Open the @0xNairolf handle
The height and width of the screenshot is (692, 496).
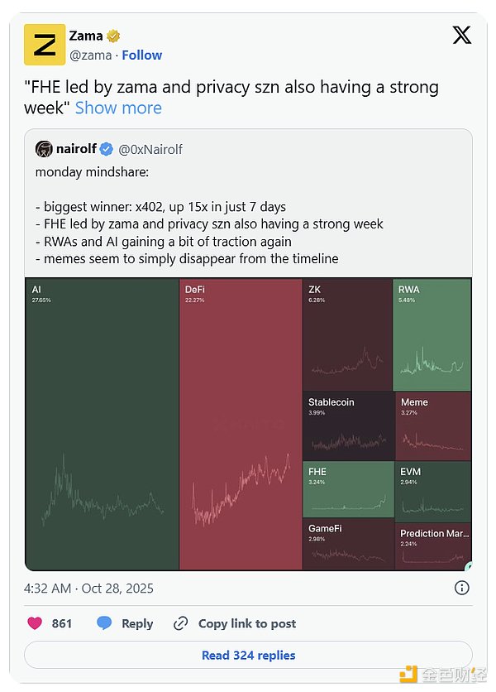150,149
